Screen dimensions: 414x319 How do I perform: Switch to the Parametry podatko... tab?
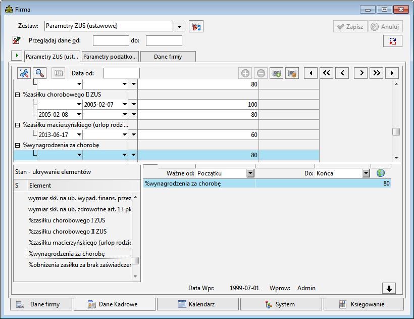tap(110, 57)
